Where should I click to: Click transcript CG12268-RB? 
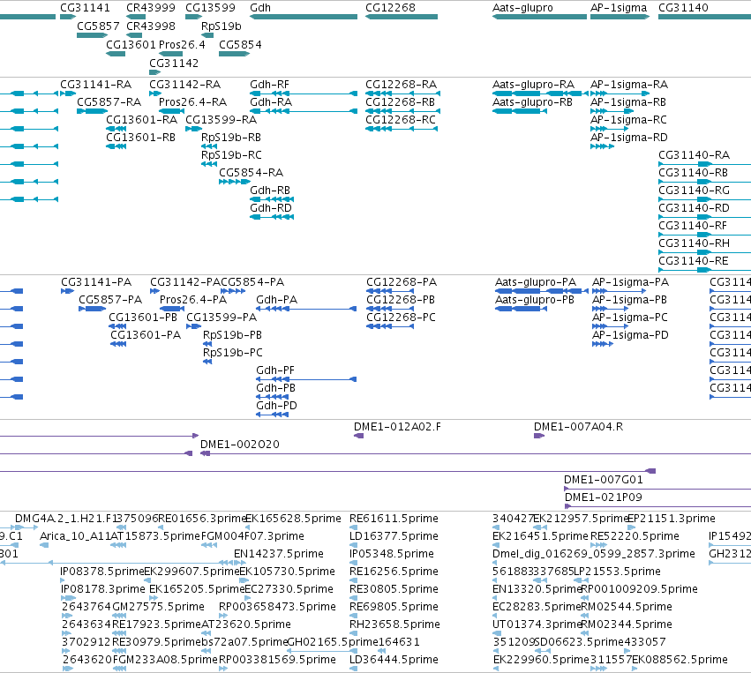(401, 102)
